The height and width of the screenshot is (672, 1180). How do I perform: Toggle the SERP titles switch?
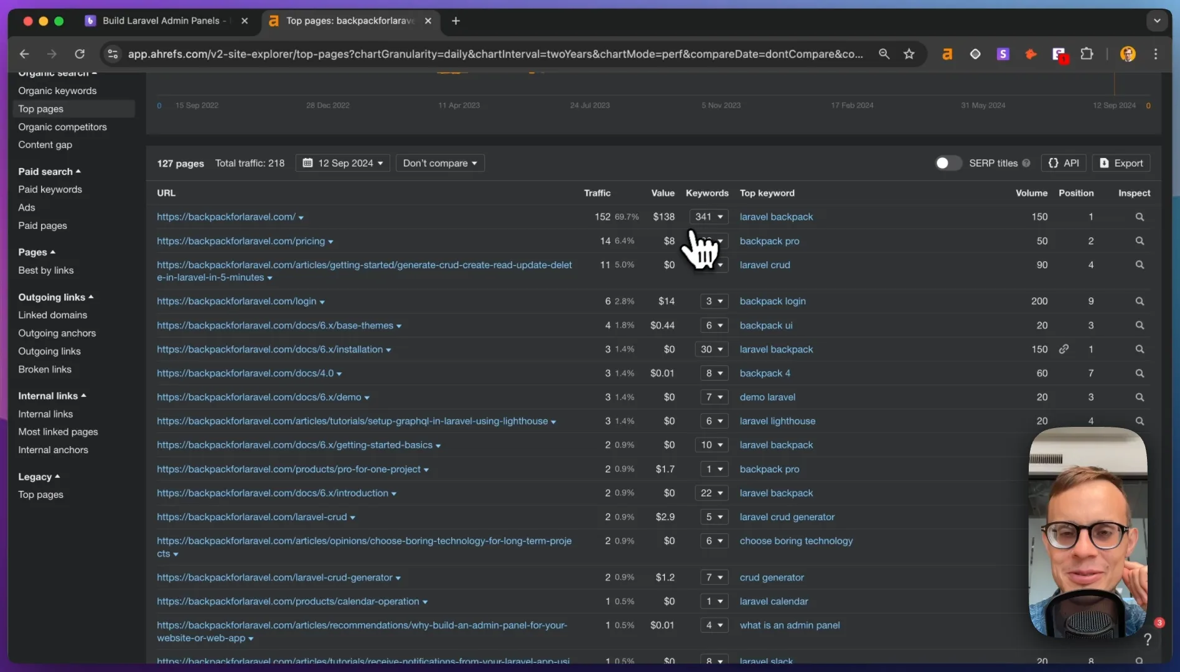(948, 163)
